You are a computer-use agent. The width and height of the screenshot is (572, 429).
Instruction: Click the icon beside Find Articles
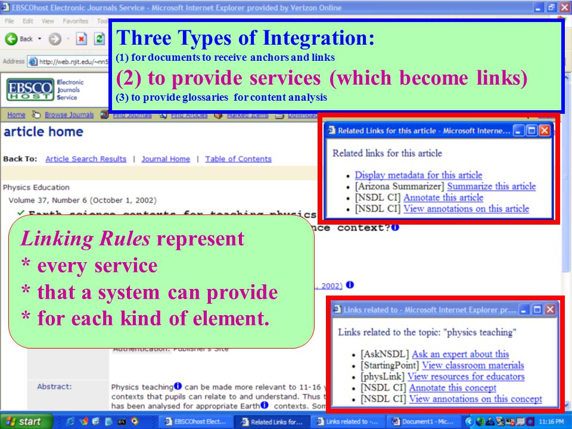click(163, 115)
